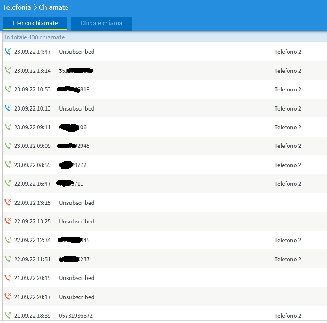Image resolution: width=327 pixels, height=323 pixels.
Task: Click timestamp 23.09.22 09:09
Action: (x=32, y=146)
